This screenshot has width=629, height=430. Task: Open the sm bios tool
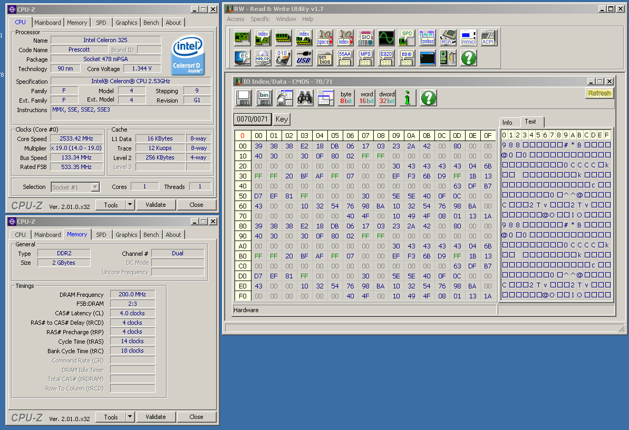coord(324,58)
